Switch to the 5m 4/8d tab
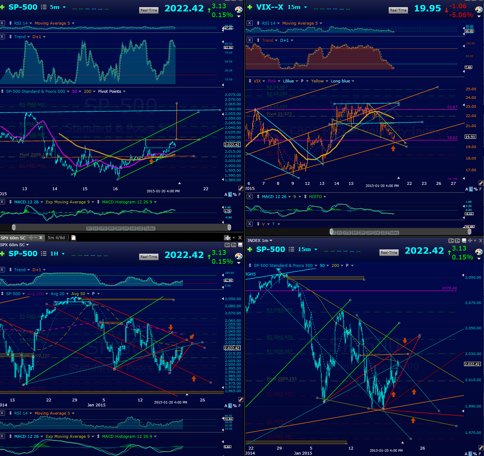This screenshot has width=484, height=456. [56, 238]
